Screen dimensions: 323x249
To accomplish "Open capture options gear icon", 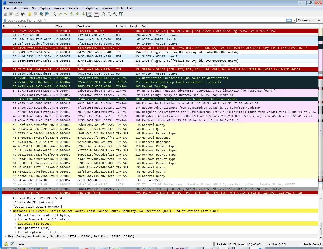I will click(23, 14).
